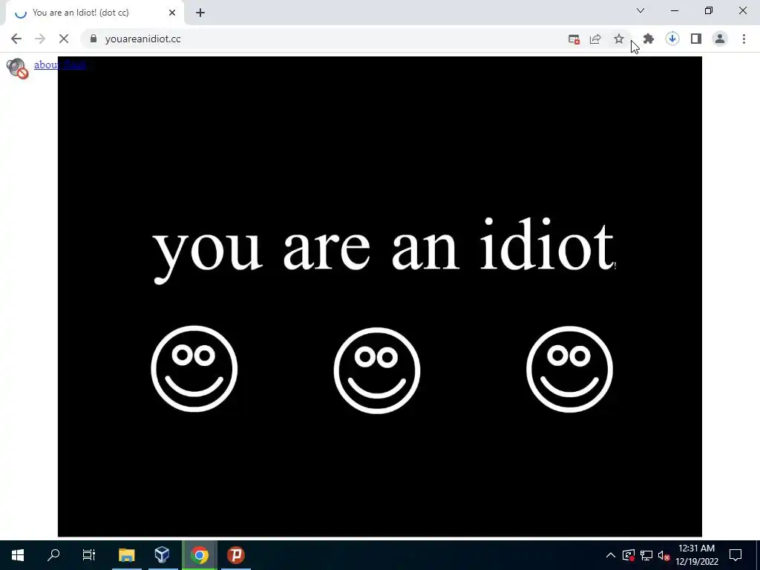Open File Explorer from the taskbar

point(126,555)
